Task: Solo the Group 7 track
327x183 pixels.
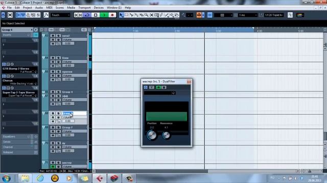Action: point(58,128)
